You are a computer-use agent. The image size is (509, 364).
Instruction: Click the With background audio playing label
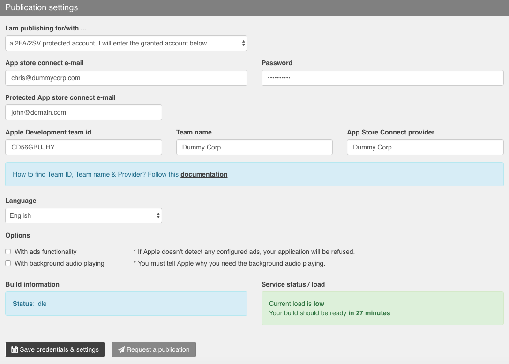coord(60,263)
